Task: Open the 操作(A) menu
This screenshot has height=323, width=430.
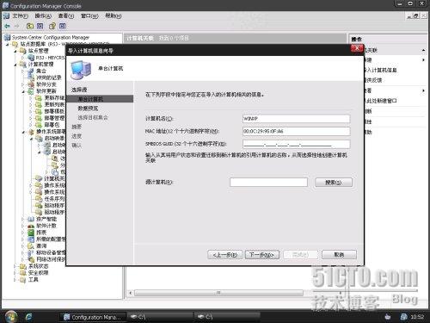Action: pyautogui.click(x=43, y=16)
